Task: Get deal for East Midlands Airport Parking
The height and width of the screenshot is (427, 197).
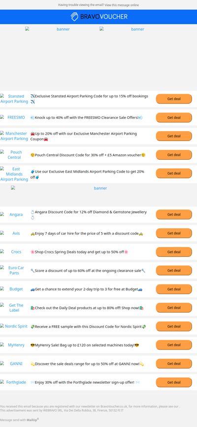Action: (x=174, y=173)
